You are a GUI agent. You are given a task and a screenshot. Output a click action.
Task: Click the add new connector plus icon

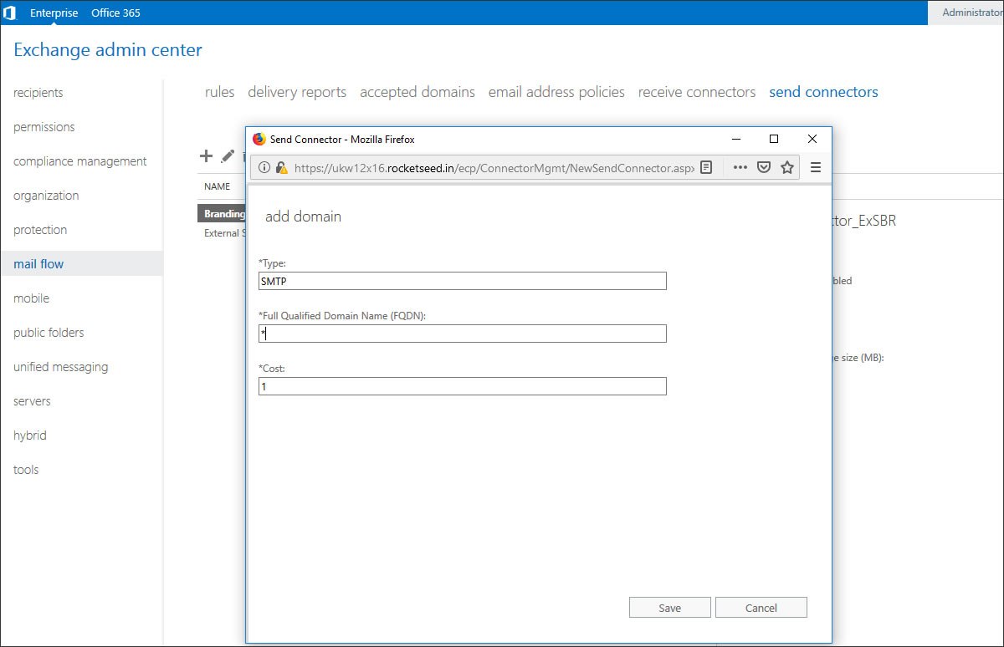click(x=206, y=156)
